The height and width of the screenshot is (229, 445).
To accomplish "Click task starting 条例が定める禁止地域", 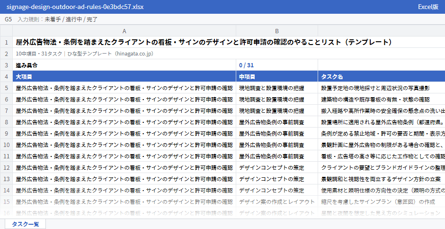I will (x=382, y=133).
